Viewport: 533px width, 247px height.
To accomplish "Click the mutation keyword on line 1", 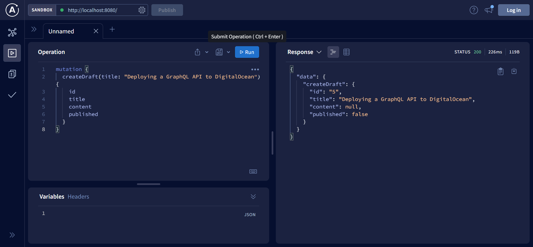I will click(x=69, y=69).
